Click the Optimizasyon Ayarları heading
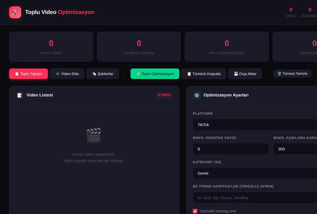Viewport: 317px width, 214px height. [x=226, y=95]
